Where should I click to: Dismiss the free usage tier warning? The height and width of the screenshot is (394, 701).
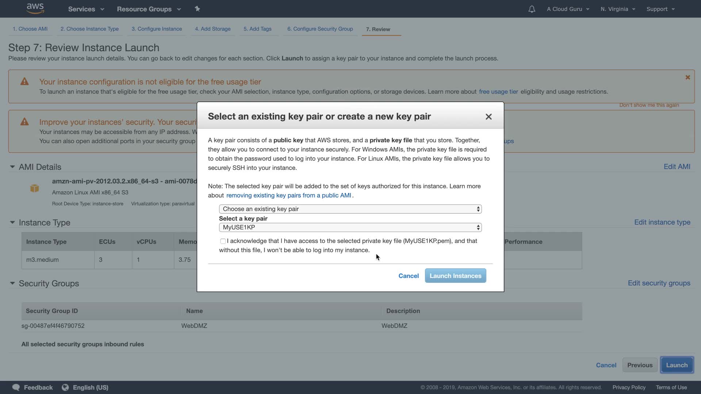[687, 77]
